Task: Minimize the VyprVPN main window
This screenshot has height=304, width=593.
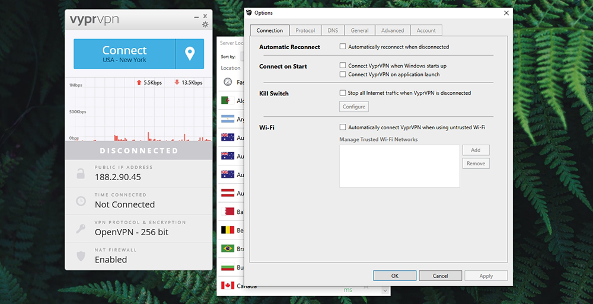Action: 196,17
